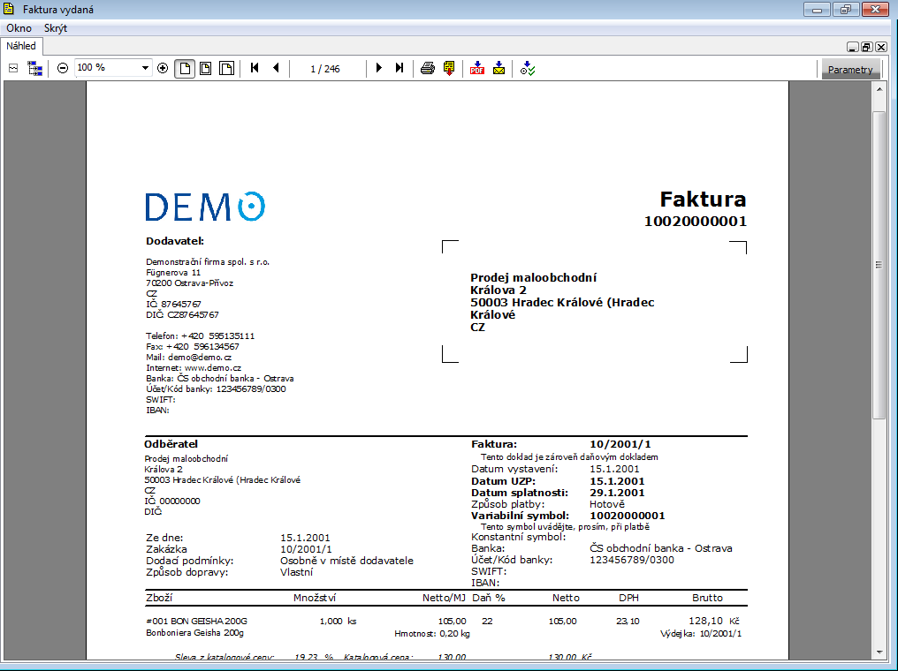Click the Výdejka: 10/2001/1 text

click(701, 633)
